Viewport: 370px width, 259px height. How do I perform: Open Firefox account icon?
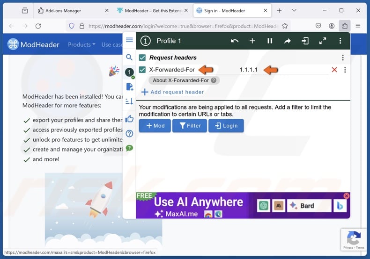pyautogui.click(x=332, y=26)
